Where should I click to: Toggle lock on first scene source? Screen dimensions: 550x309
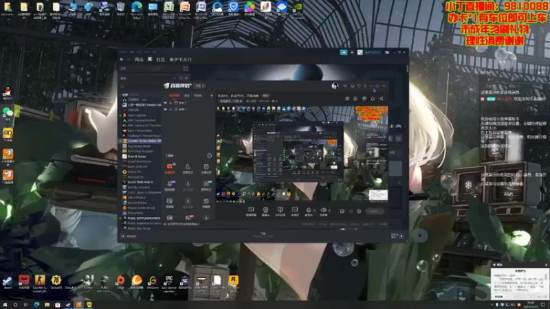point(170,102)
